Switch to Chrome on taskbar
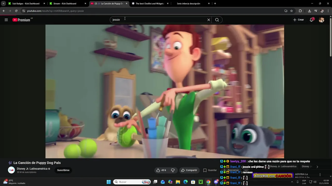Screen dimensions: 332x186 coord(208,182)
